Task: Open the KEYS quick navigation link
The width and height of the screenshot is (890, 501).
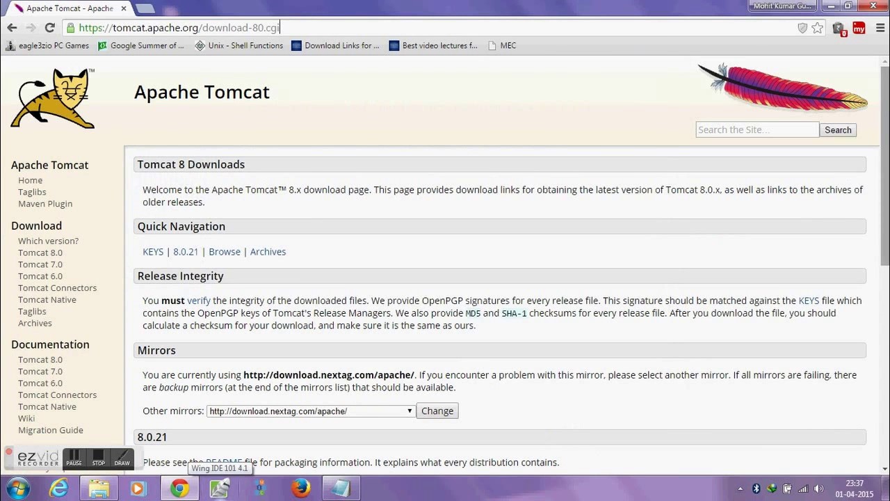Action: click(153, 252)
